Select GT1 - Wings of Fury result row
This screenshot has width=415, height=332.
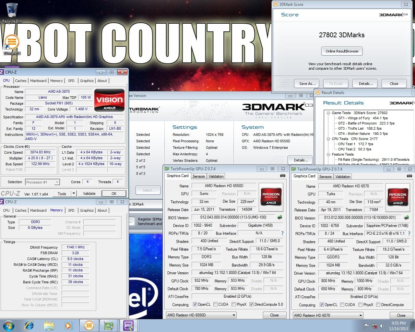tap(363, 118)
